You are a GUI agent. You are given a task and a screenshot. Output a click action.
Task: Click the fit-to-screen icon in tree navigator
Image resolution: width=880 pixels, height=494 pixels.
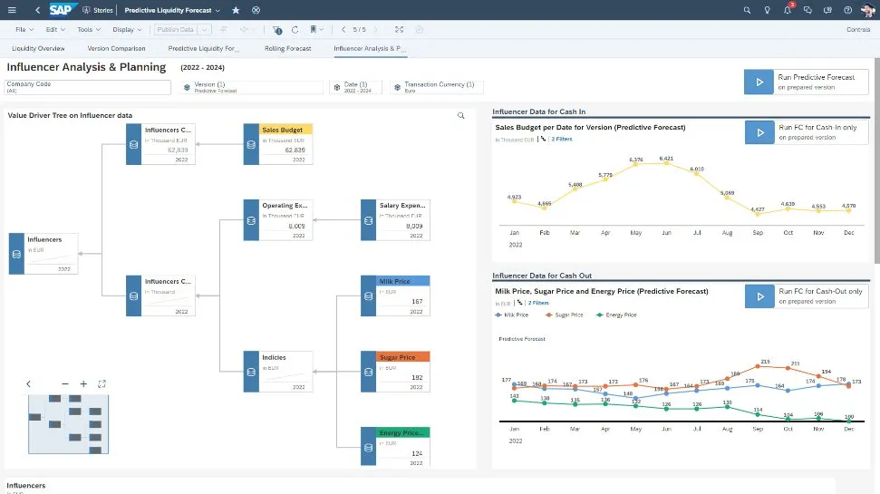(102, 384)
